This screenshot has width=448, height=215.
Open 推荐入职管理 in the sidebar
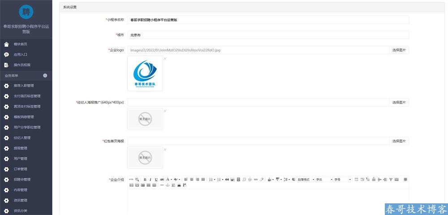(24, 86)
